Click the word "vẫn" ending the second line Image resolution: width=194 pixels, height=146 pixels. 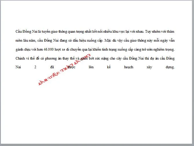click(x=172, y=40)
